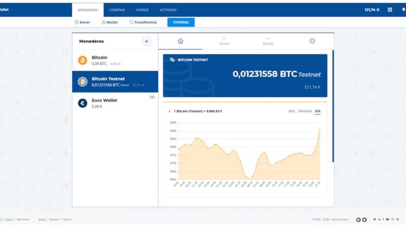The width and height of the screenshot is (406, 226).
Task: Open the wallet home icon tab
Action: click(x=180, y=41)
